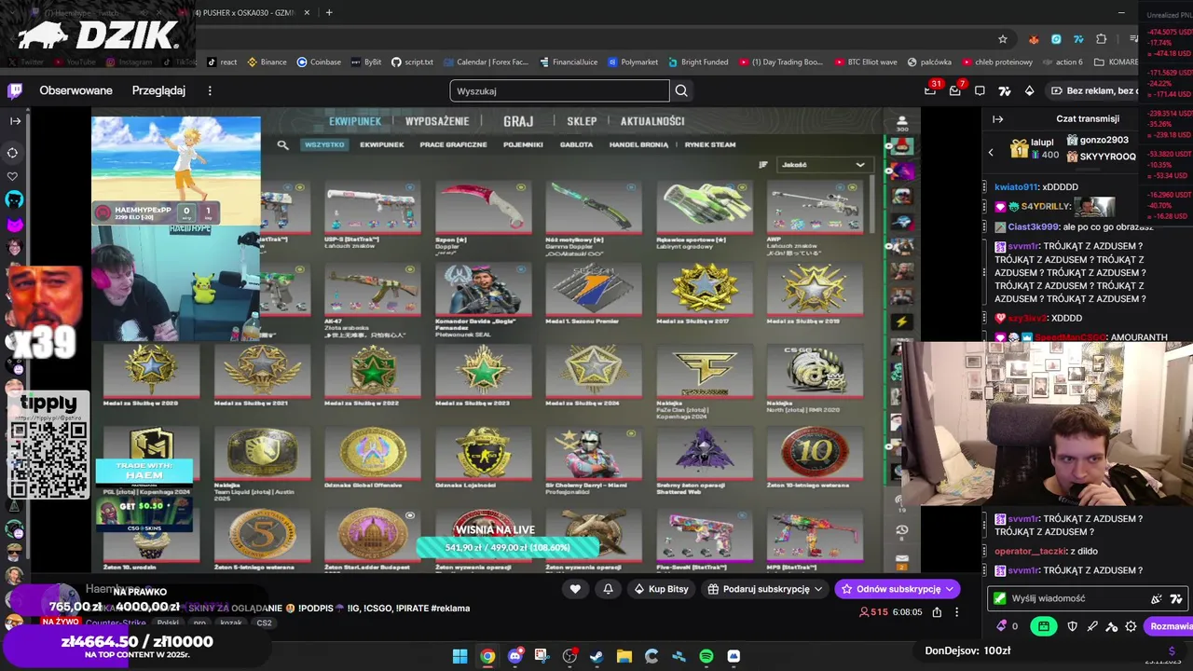Toggle the notification bell under the stream

(608, 589)
